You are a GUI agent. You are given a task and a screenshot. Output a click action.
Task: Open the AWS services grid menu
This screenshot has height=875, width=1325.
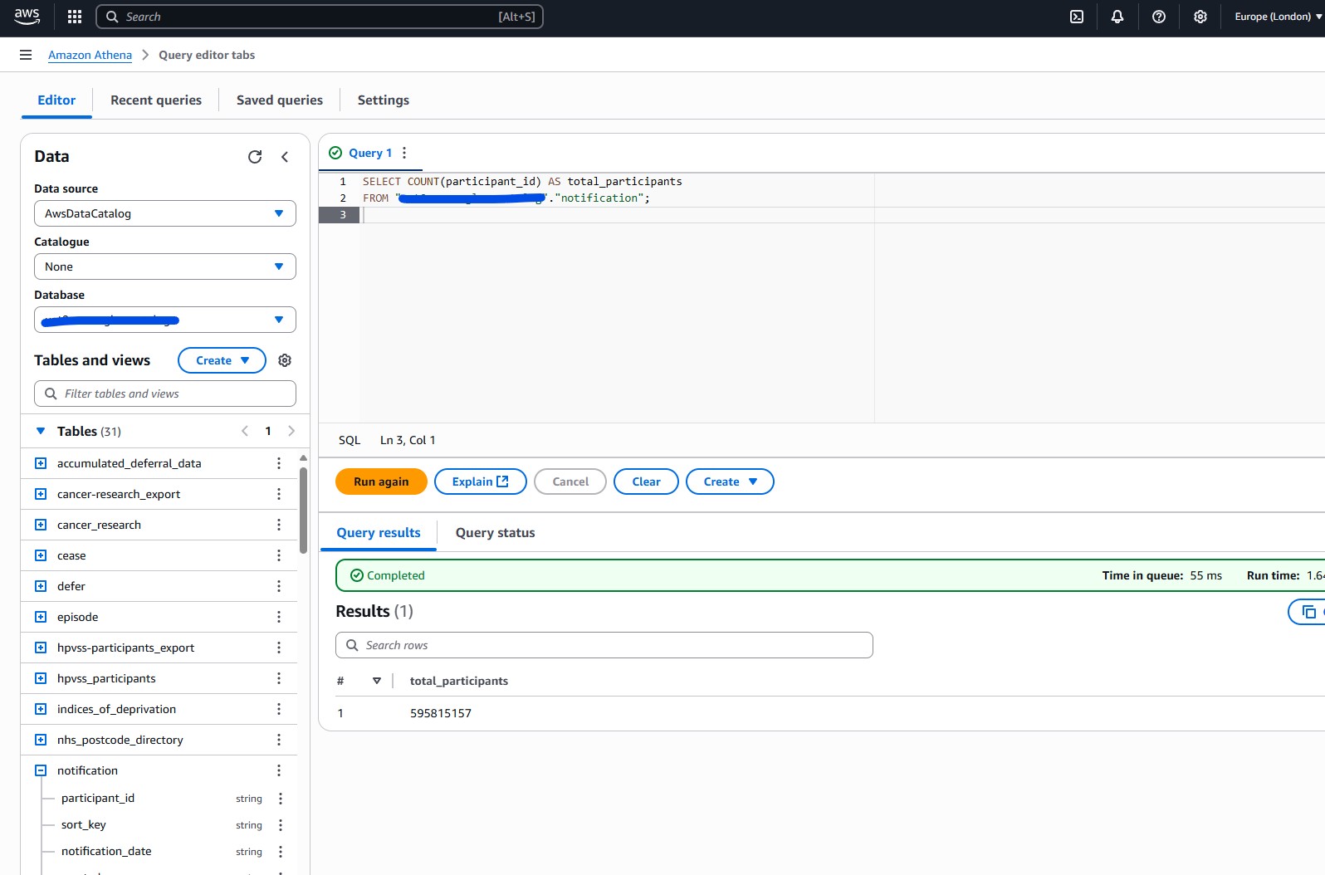point(75,17)
